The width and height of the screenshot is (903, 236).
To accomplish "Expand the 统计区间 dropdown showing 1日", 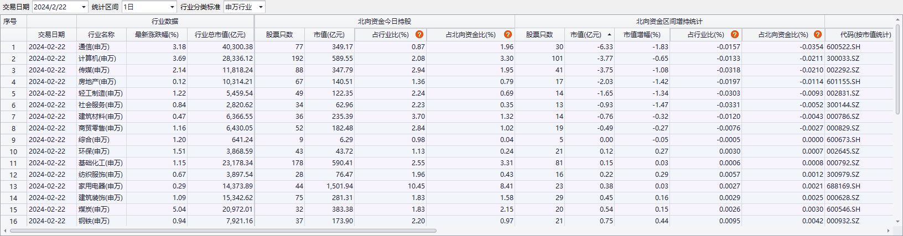I will click(x=172, y=7).
